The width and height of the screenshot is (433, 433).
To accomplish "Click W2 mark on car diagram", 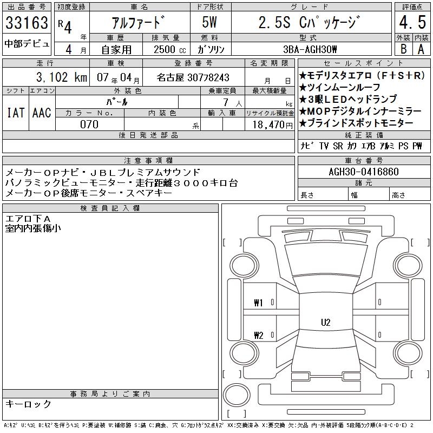I will pos(259,335).
